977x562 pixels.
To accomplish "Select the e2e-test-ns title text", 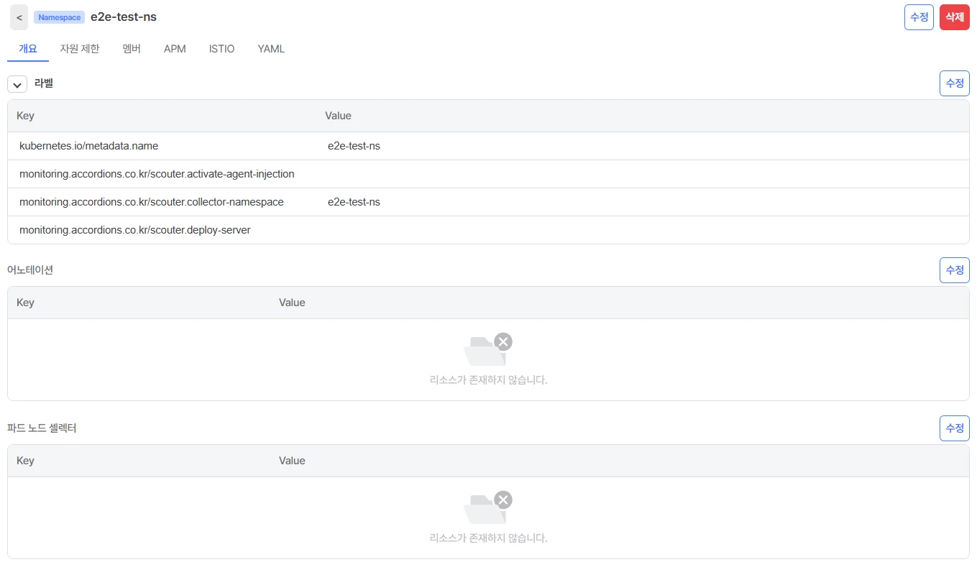I will click(124, 17).
